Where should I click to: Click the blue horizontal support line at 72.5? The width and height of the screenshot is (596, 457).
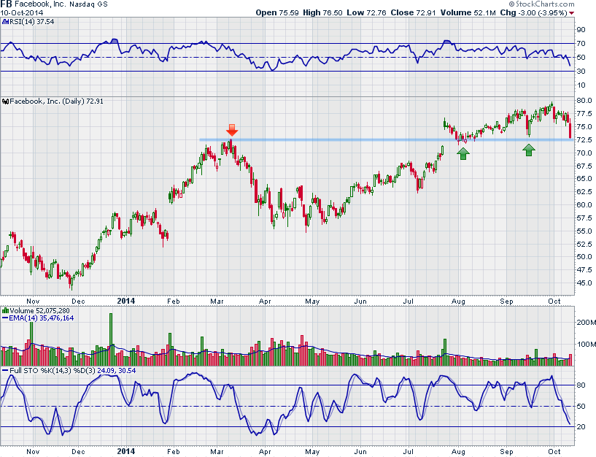[386, 140]
